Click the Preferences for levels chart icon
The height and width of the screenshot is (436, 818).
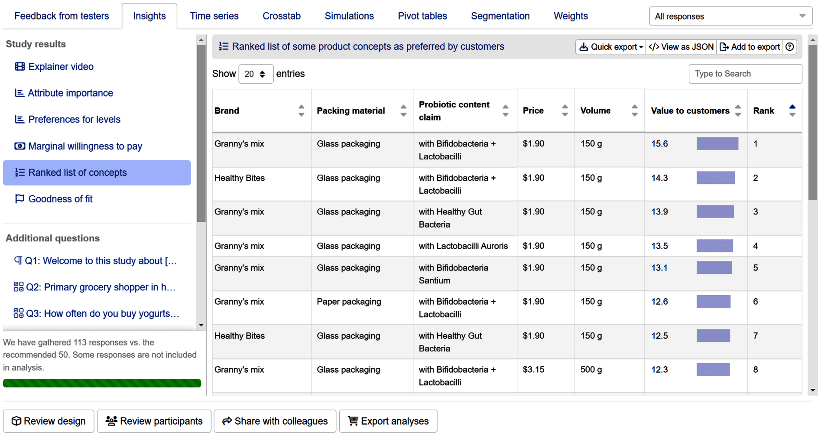[x=19, y=119]
